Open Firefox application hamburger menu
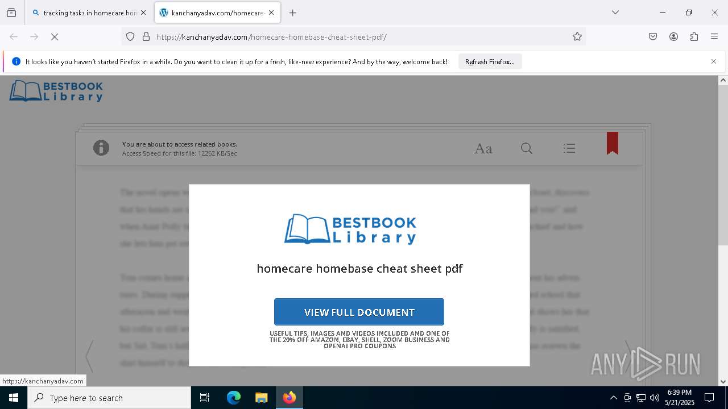This screenshot has width=728, height=409. 714,37
